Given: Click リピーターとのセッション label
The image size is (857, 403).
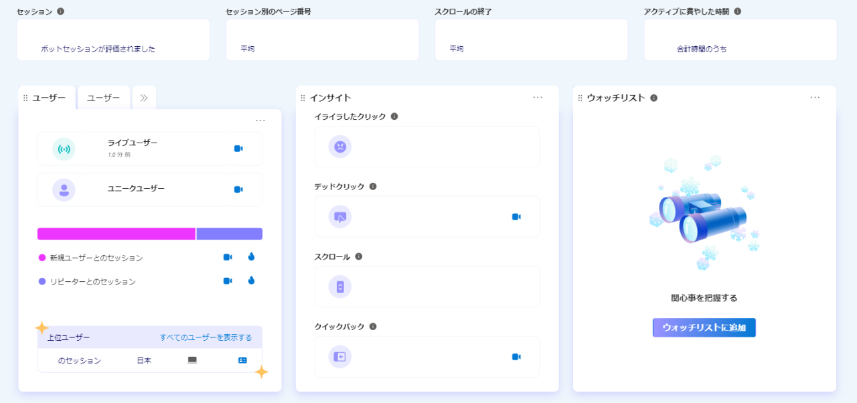Looking at the screenshot, I should pyautogui.click(x=93, y=282).
